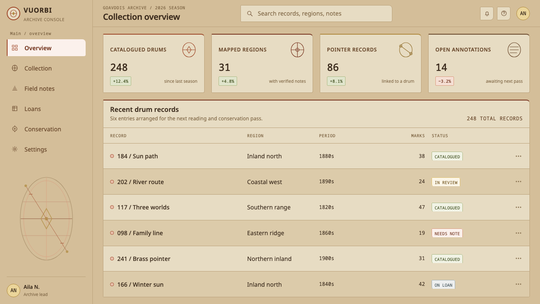This screenshot has width=540, height=304.
Task: Click the Pointer Records icon
Action: [x=406, y=50]
